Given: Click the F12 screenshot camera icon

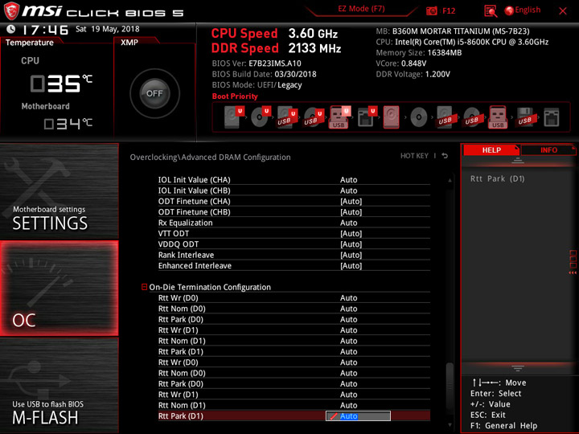Looking at the screenshot, I should pos(431,10).
